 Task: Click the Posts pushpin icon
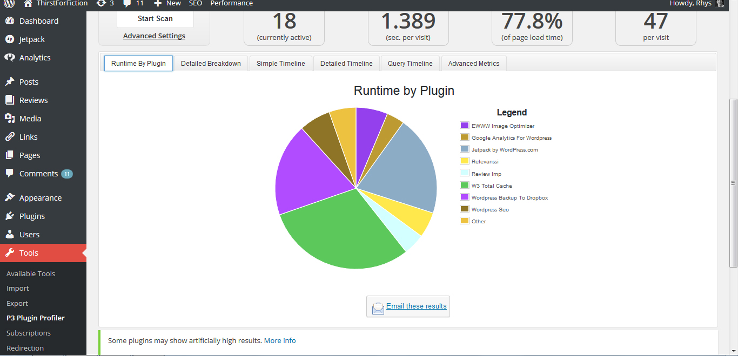(10, 82)
